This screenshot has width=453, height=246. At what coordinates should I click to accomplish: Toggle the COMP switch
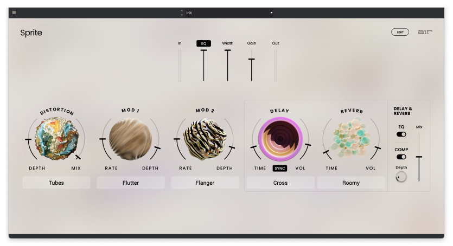point(401,157)
